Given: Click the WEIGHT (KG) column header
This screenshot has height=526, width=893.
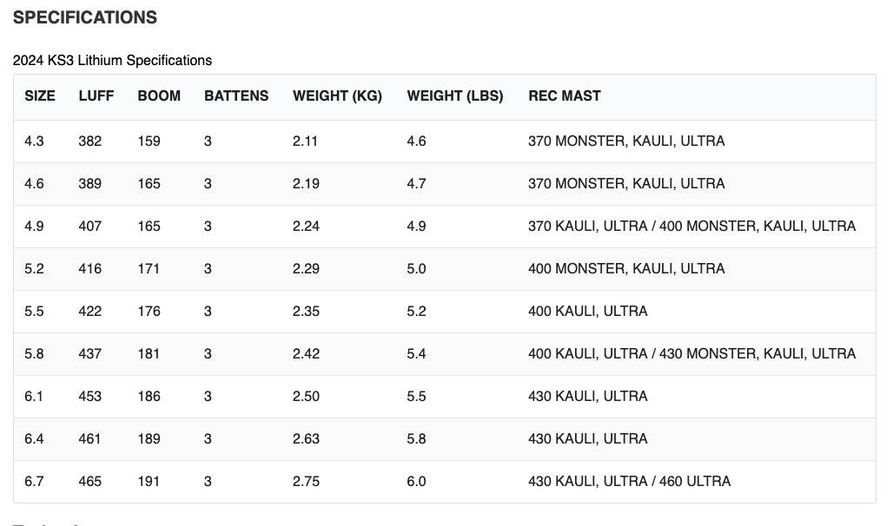Looking at the screenshot, I should [x=337, y=95].
